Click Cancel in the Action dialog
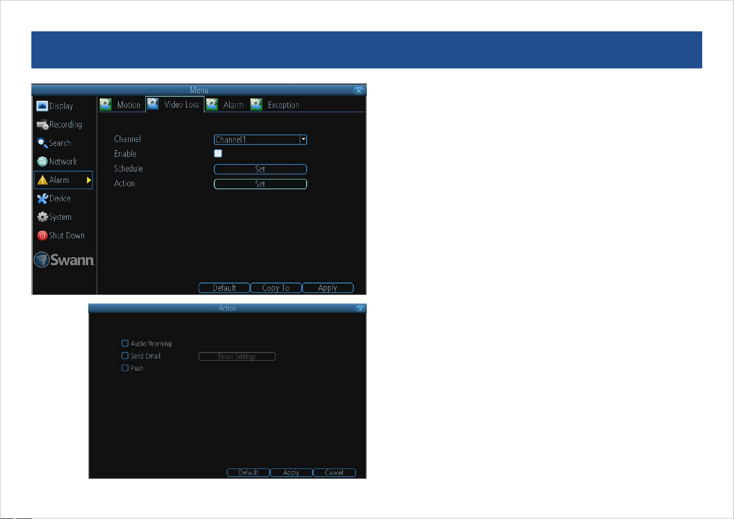Viewport: 734px width, 519px height. coord(334,472)
